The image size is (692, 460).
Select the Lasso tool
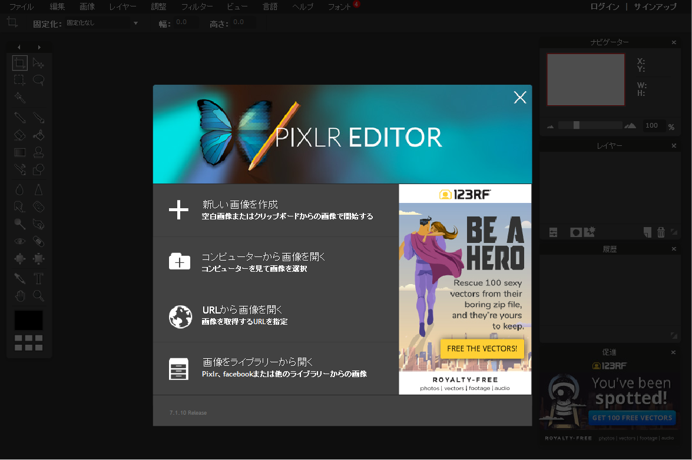tap(39, 80)
